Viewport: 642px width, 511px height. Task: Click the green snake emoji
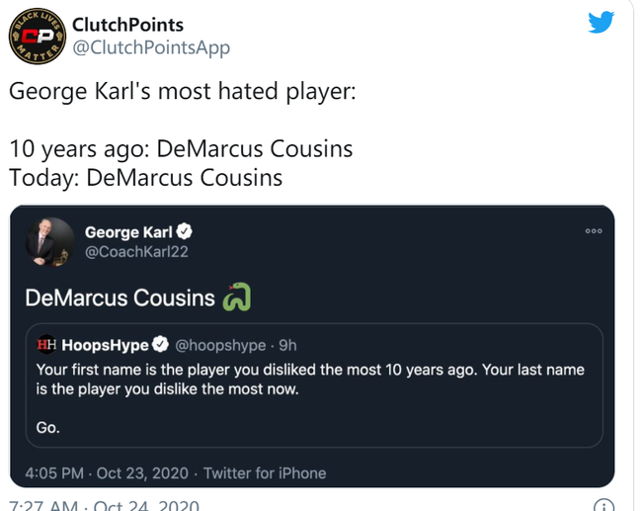[237, 297]
